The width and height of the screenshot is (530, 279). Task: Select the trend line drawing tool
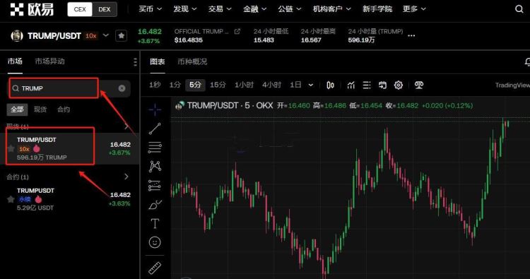point(155,129)
